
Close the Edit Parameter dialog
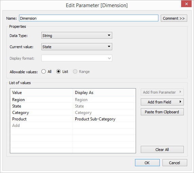tap(186, 4)
